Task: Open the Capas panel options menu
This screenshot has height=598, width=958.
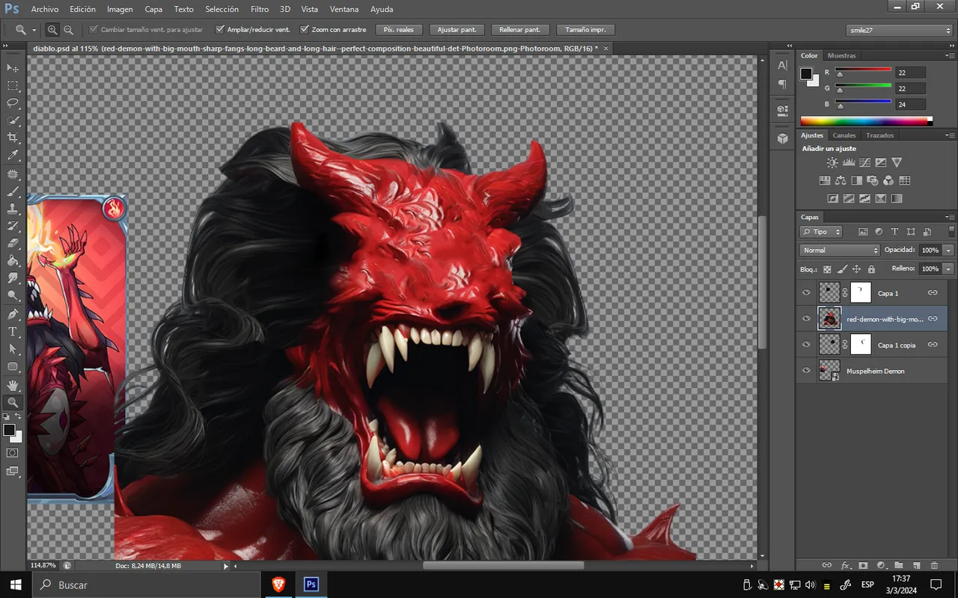Action: [x=951, y=217]
